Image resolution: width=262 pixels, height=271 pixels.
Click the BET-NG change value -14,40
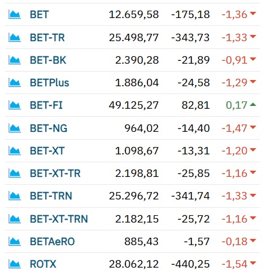[194, 128]
